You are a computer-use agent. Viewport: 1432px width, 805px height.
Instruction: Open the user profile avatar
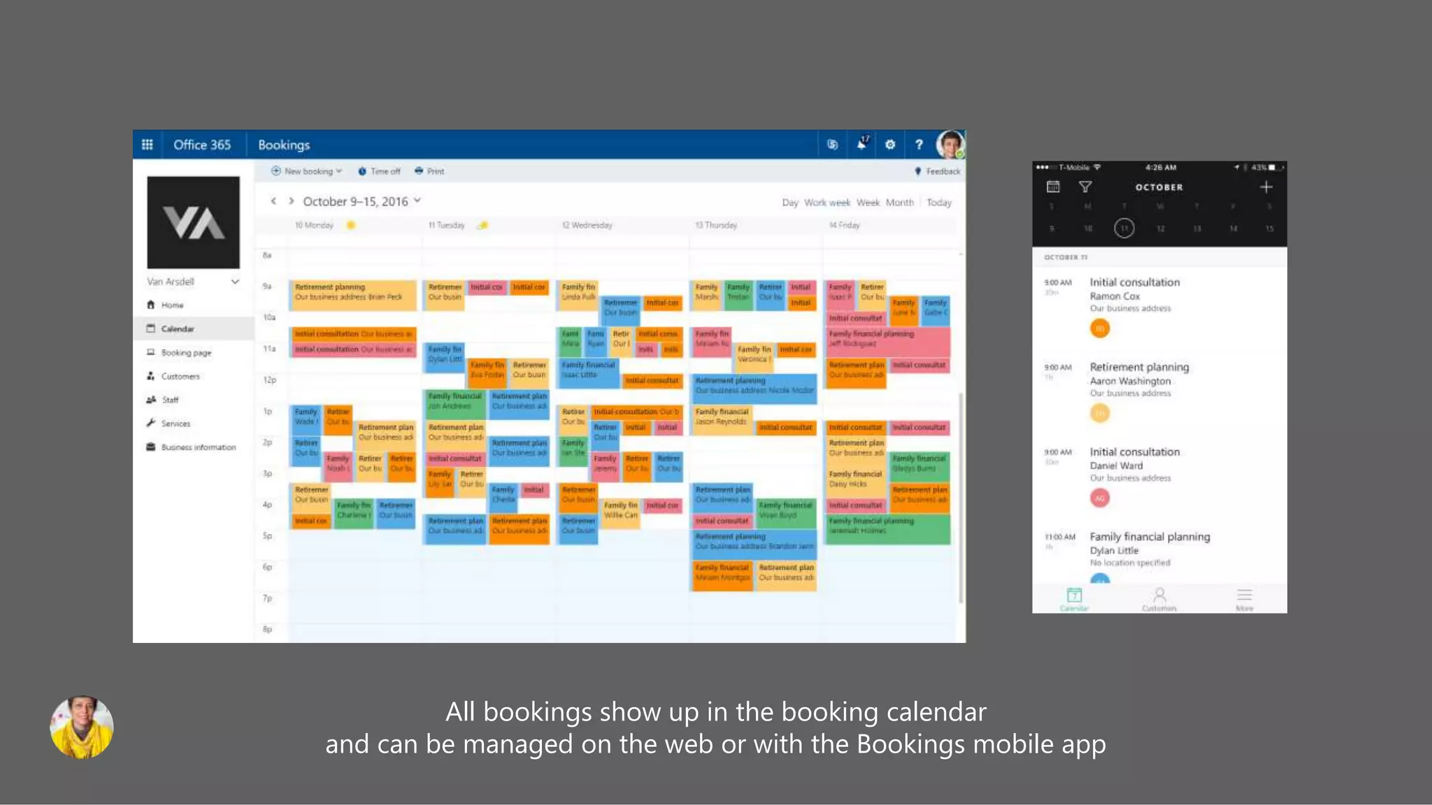(950, 145)
